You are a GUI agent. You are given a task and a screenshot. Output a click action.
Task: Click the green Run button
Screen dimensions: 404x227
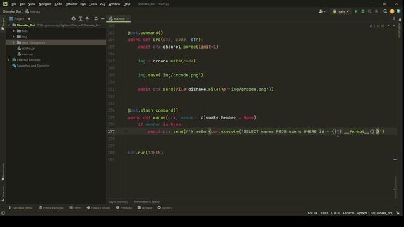[x=356, y=11]
